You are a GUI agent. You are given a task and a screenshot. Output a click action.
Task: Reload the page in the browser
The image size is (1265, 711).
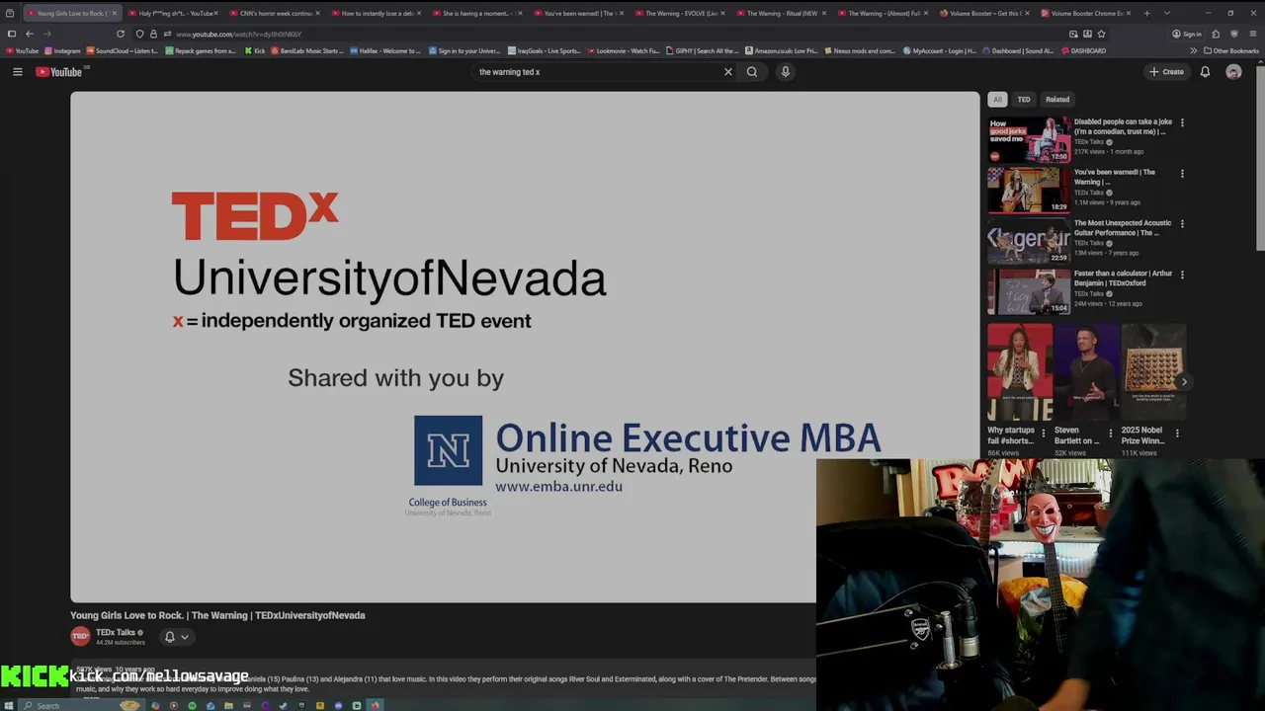[x=121, y=34]
